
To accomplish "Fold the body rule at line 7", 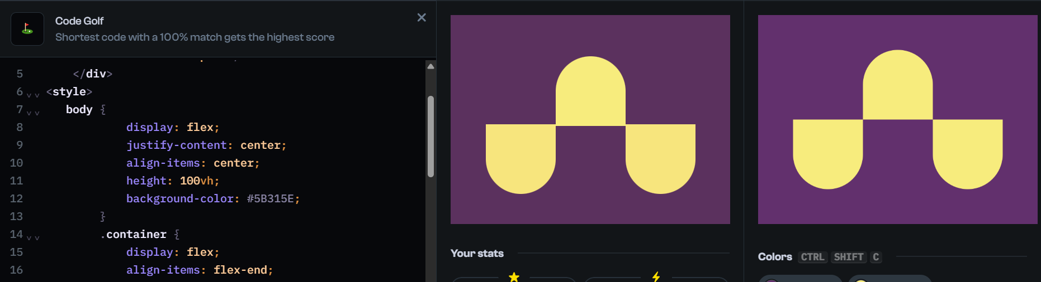I will [33, 112].
